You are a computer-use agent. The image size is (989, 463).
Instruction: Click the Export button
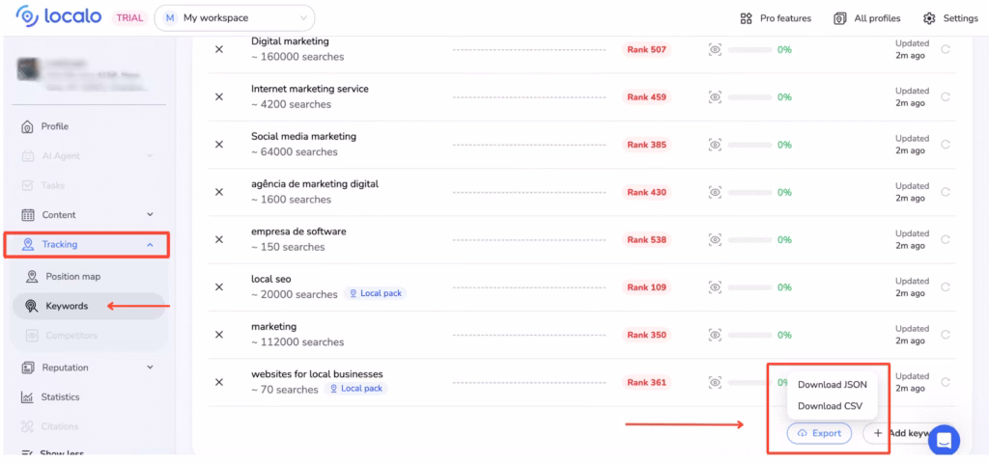coord(818,433)
